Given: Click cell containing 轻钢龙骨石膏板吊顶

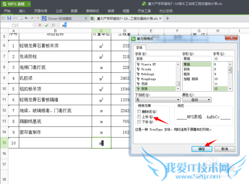Looking at the screenshot, I should (x=55, y=45).
